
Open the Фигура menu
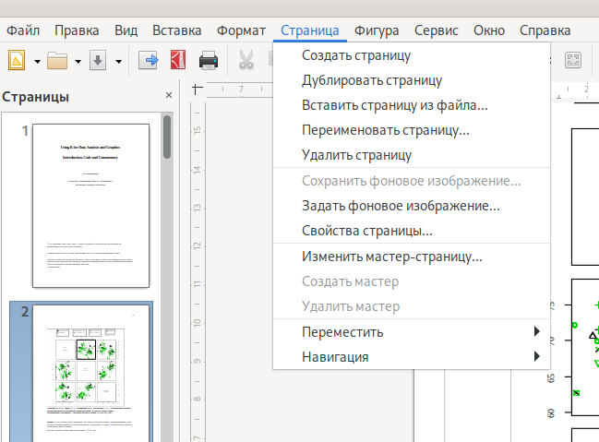pyautogui.click(x=377, y=30)
